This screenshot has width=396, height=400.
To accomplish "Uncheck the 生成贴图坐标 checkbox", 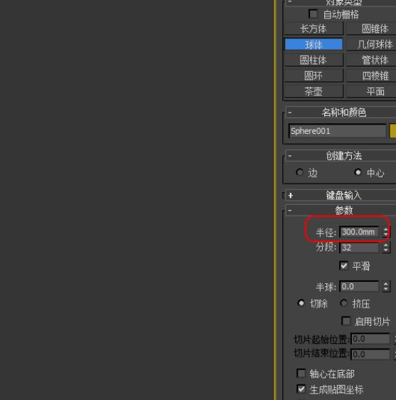I will 301,389.
